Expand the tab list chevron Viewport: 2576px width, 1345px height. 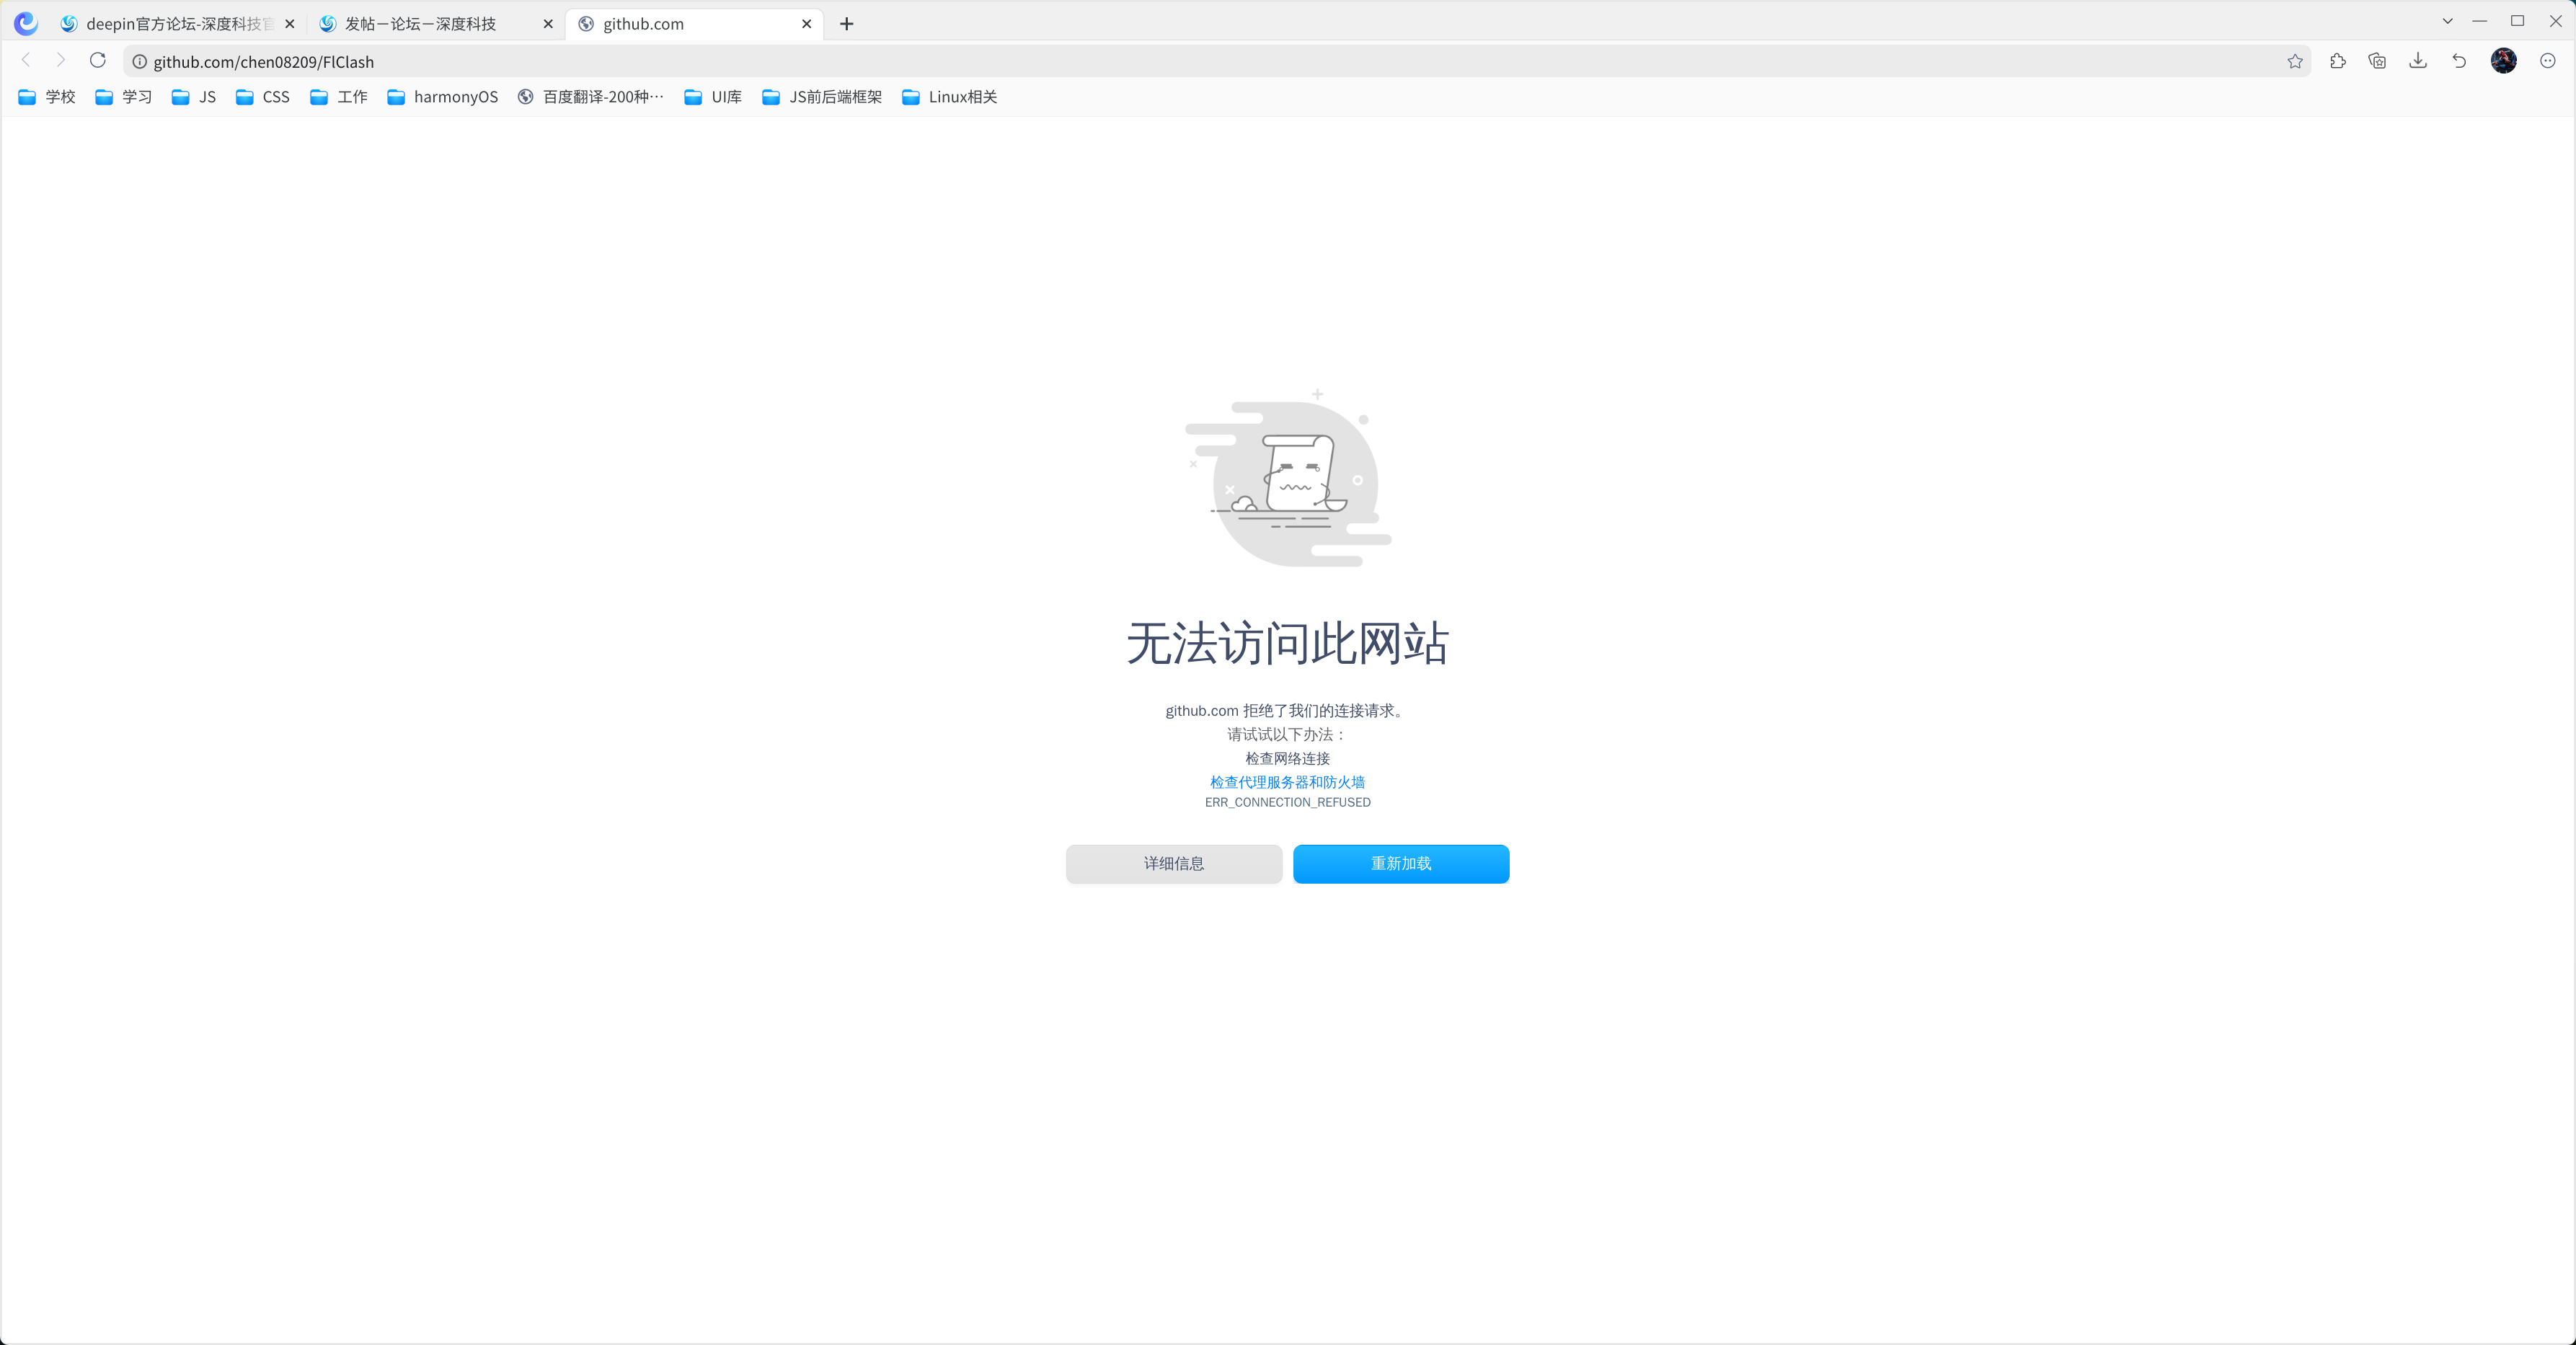pyautogui.click(x=2447, y=22)
